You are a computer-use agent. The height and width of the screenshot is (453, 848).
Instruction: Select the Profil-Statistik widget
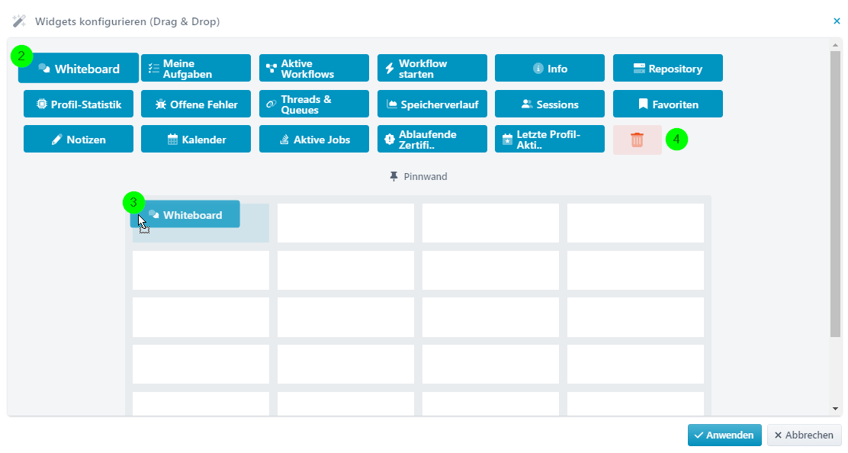click(79, 104)
